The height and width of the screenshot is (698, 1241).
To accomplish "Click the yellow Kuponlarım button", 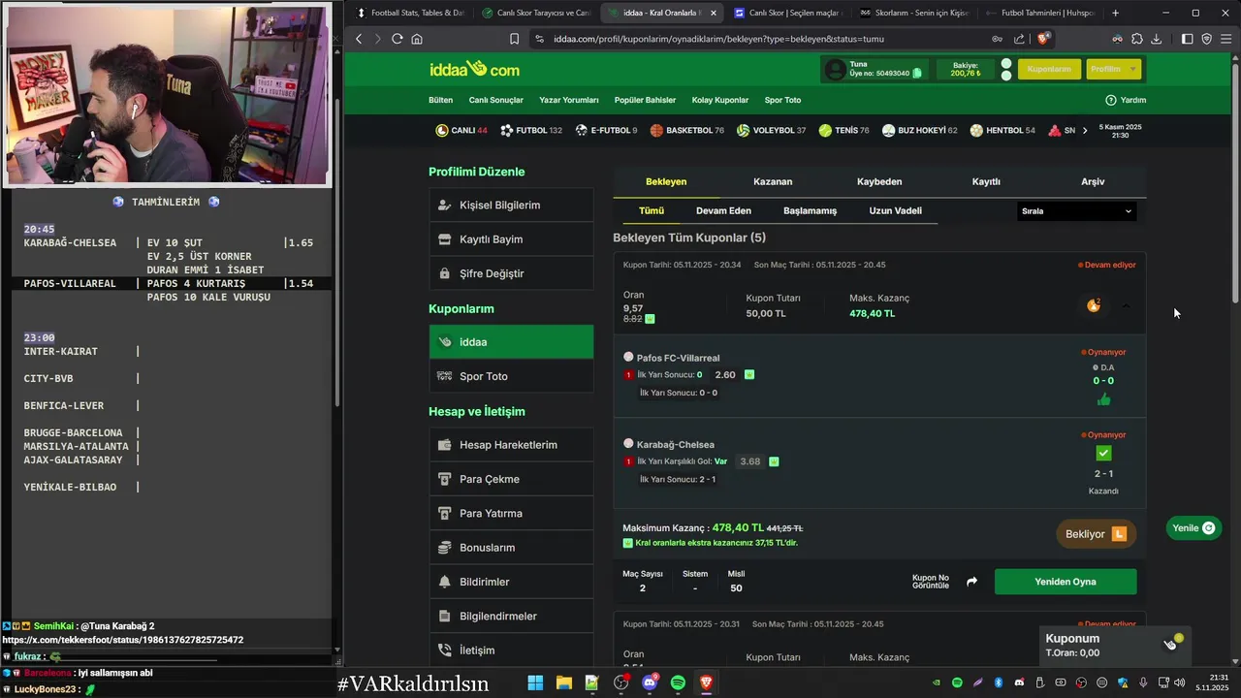I will (x=1049, y=69).
